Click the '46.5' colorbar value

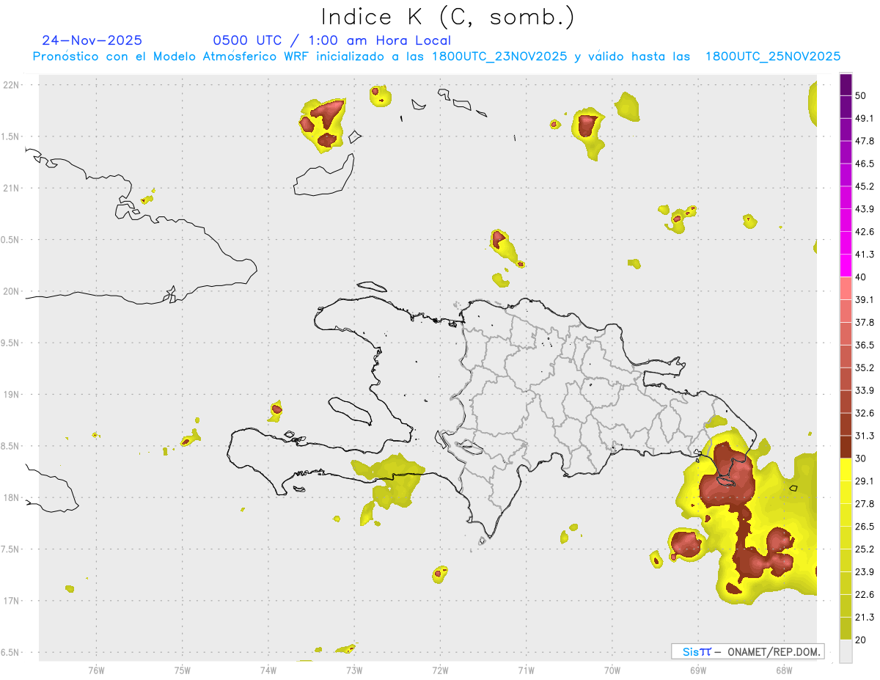[865, 164]
